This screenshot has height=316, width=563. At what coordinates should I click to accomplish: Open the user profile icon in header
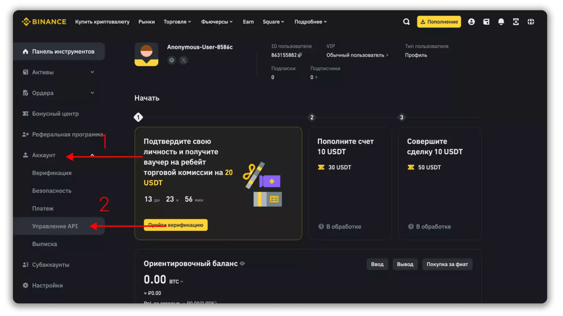pos(471,22)
